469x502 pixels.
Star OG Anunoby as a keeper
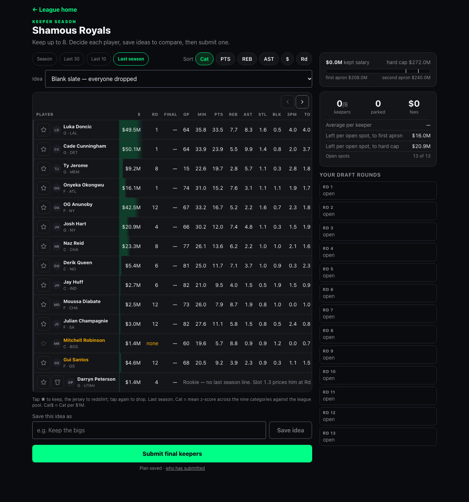(44, 207)
